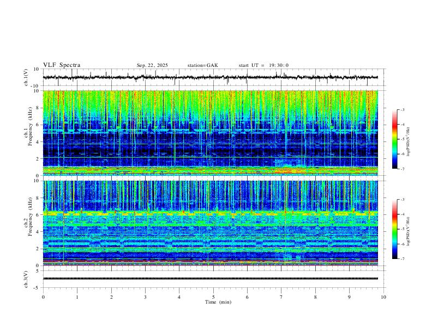Click the ch.1 voltage waveform trace

pyautogui.click(x=210, y=77)
